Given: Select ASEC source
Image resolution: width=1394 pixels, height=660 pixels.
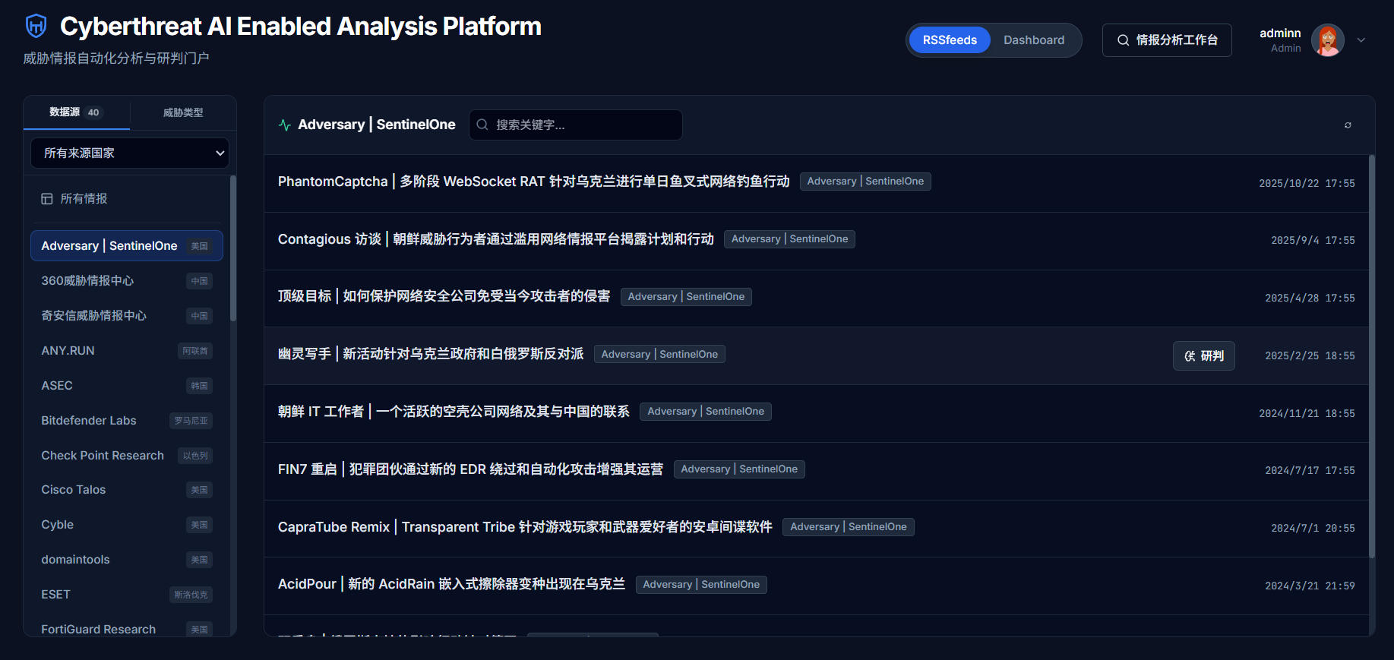Looking at the screenshot, I should 127,386.
